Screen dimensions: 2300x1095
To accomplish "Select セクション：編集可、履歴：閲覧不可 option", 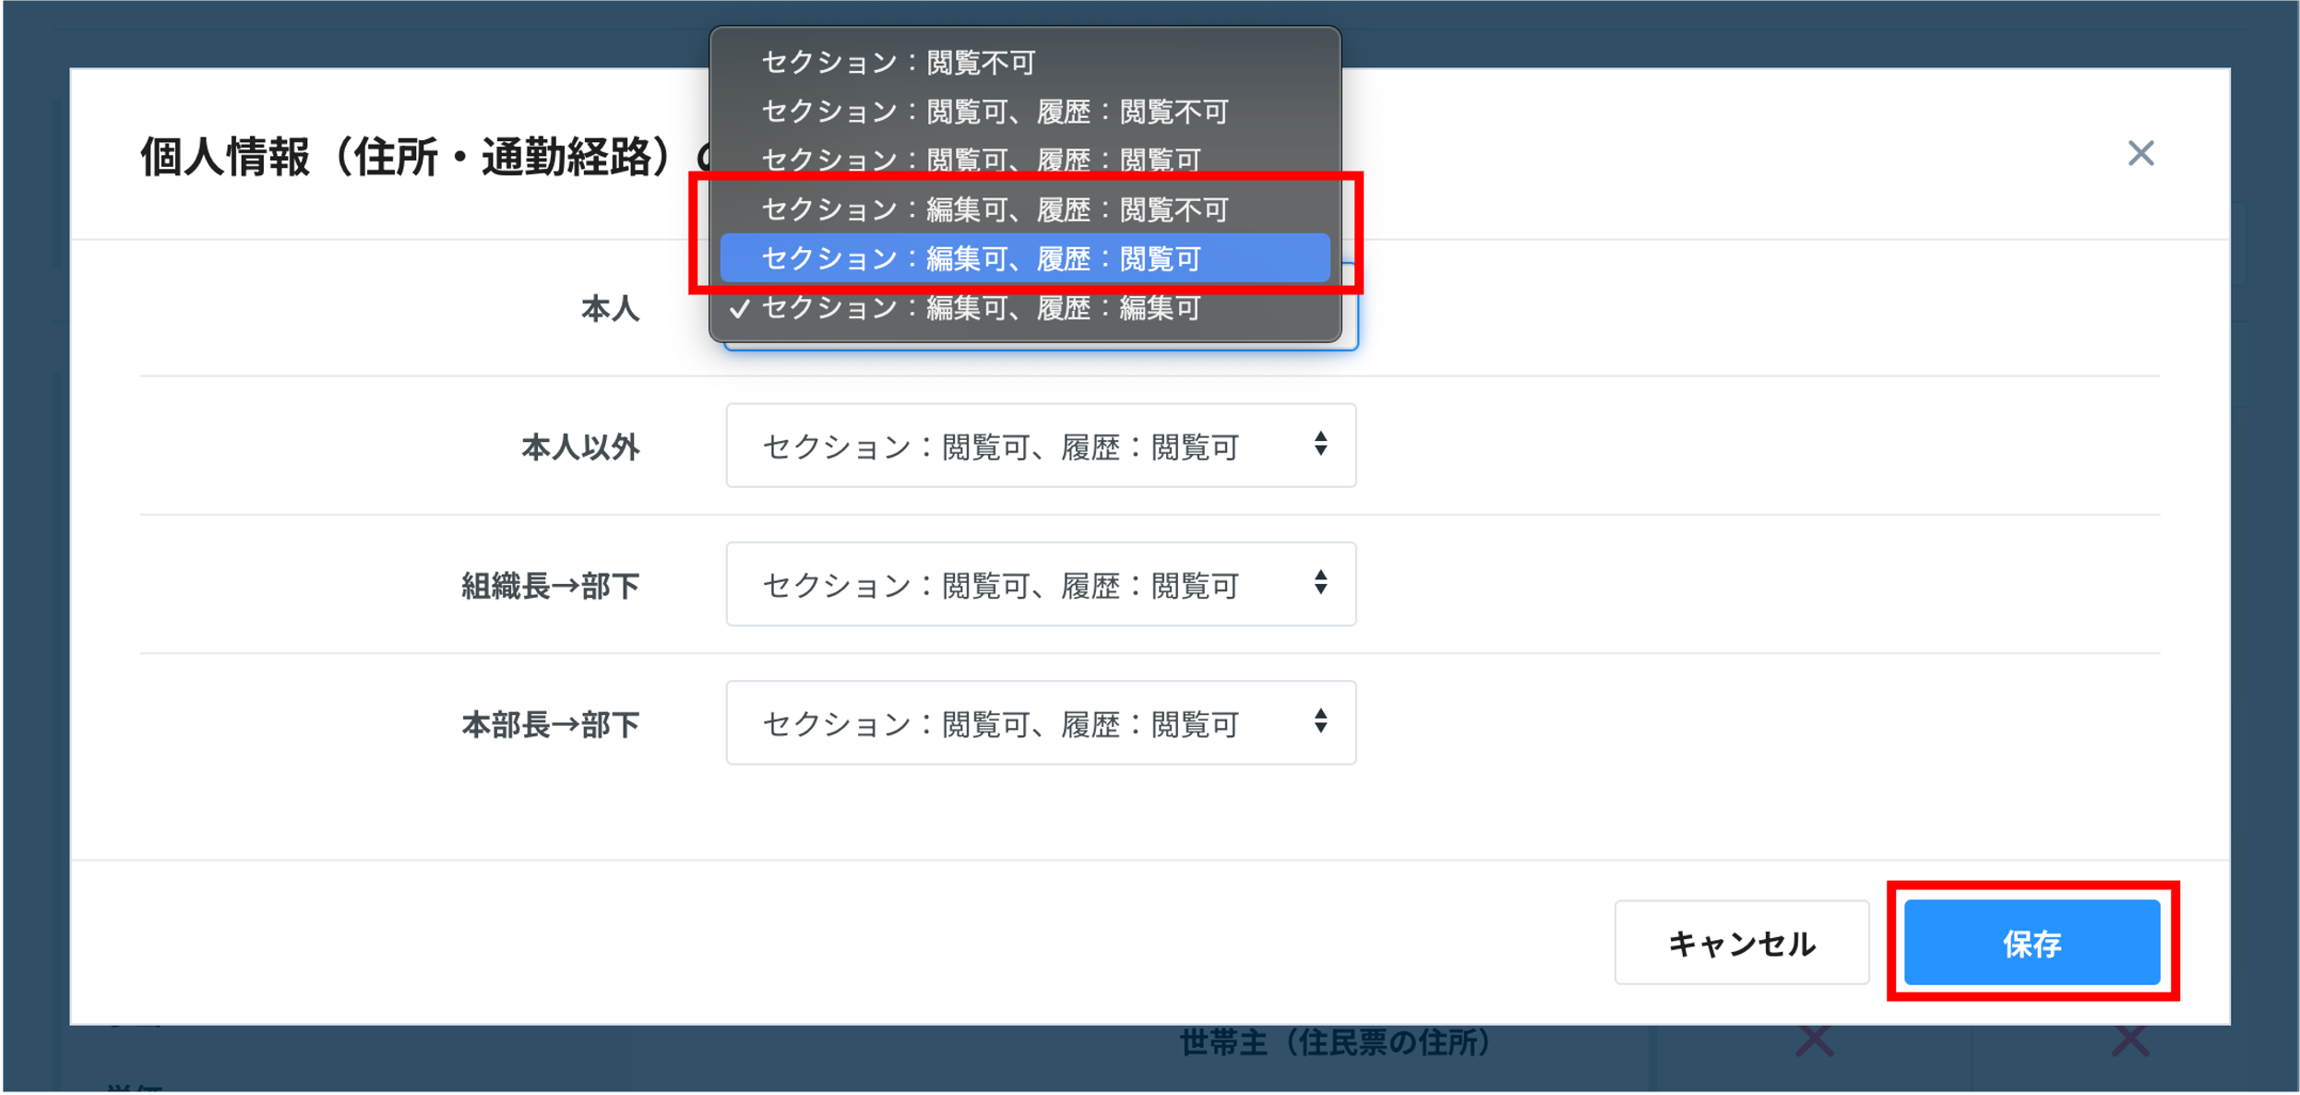I will [x=994, y=209].
